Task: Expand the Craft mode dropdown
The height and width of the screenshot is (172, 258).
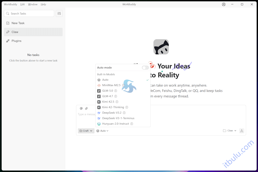Action: [x=86, y=131]
